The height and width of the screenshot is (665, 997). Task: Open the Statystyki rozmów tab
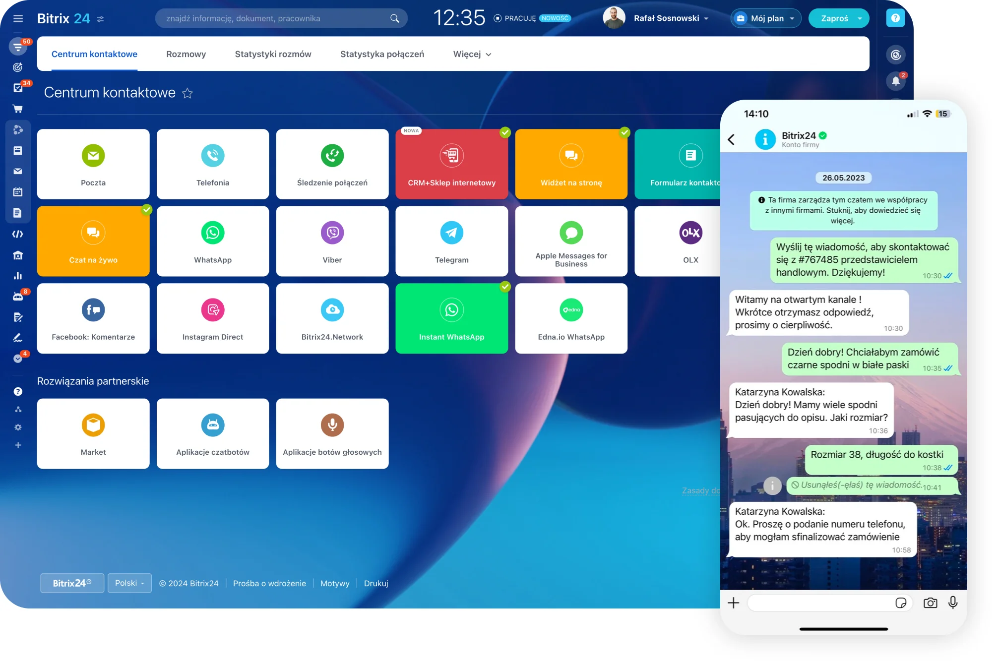(273, 55)
